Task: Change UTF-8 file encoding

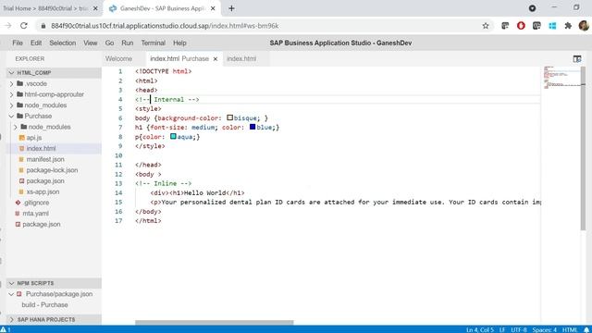Action: (519, 329)
